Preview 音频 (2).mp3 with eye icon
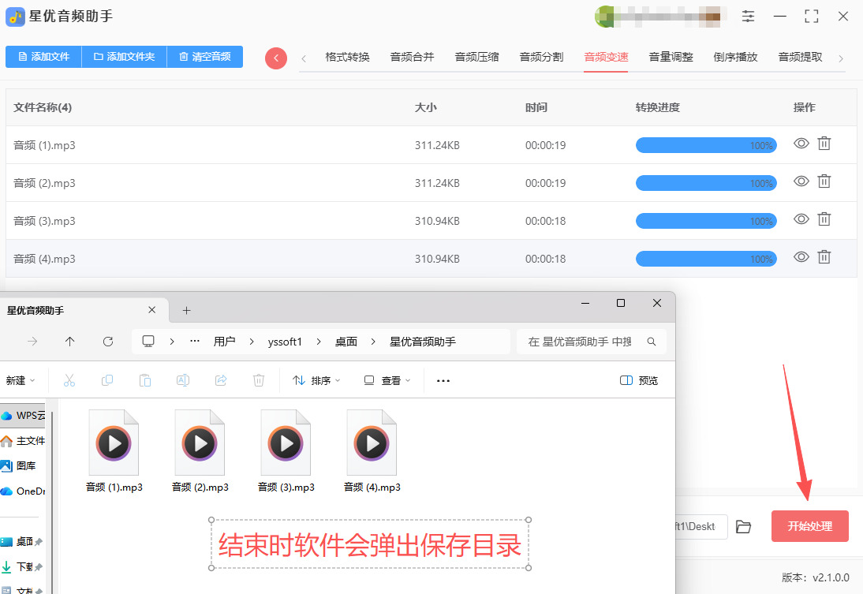Viewport: 863px width, 594px height. pos(801,181)
